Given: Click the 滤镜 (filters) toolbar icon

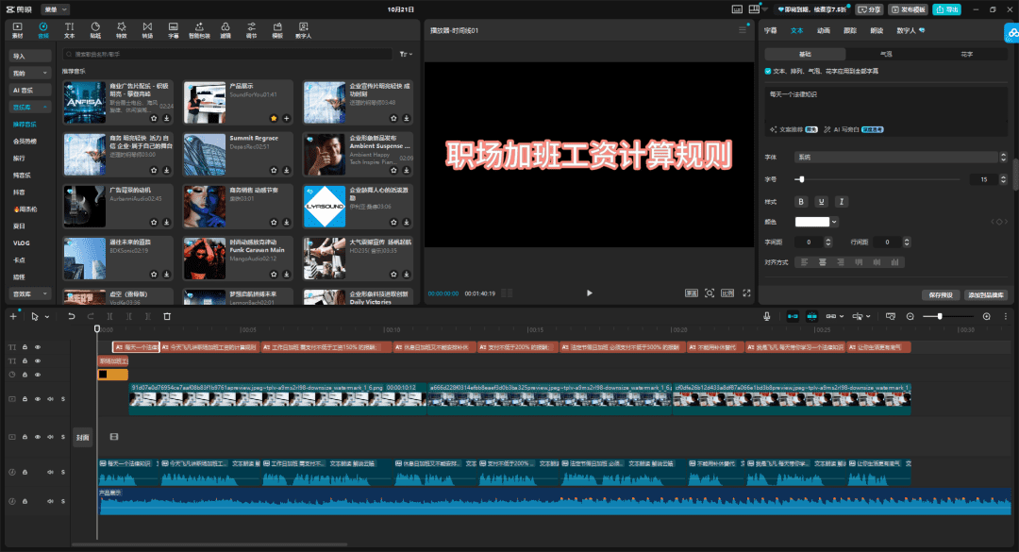Looking at the screenshot, I should coord(225,29).
